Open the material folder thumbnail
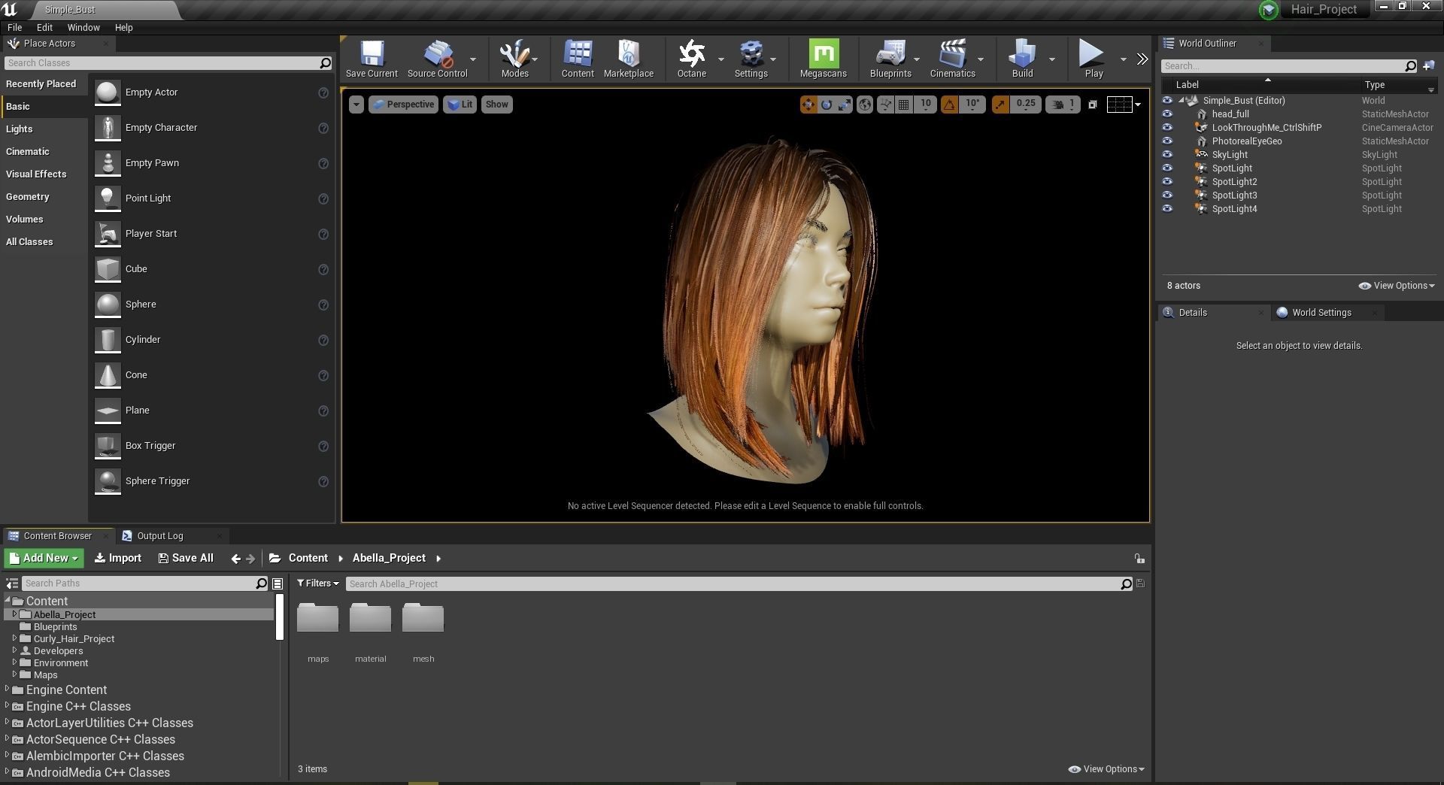The image size is (1444, 785). 370,618
